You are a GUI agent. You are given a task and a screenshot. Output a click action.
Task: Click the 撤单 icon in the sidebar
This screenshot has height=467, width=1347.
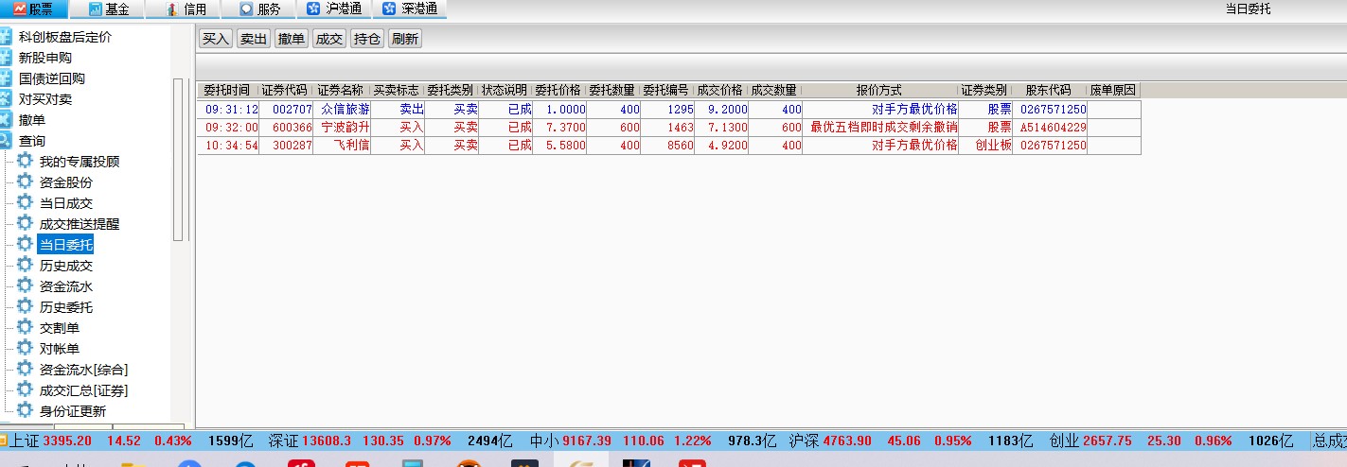pos(6,120)
